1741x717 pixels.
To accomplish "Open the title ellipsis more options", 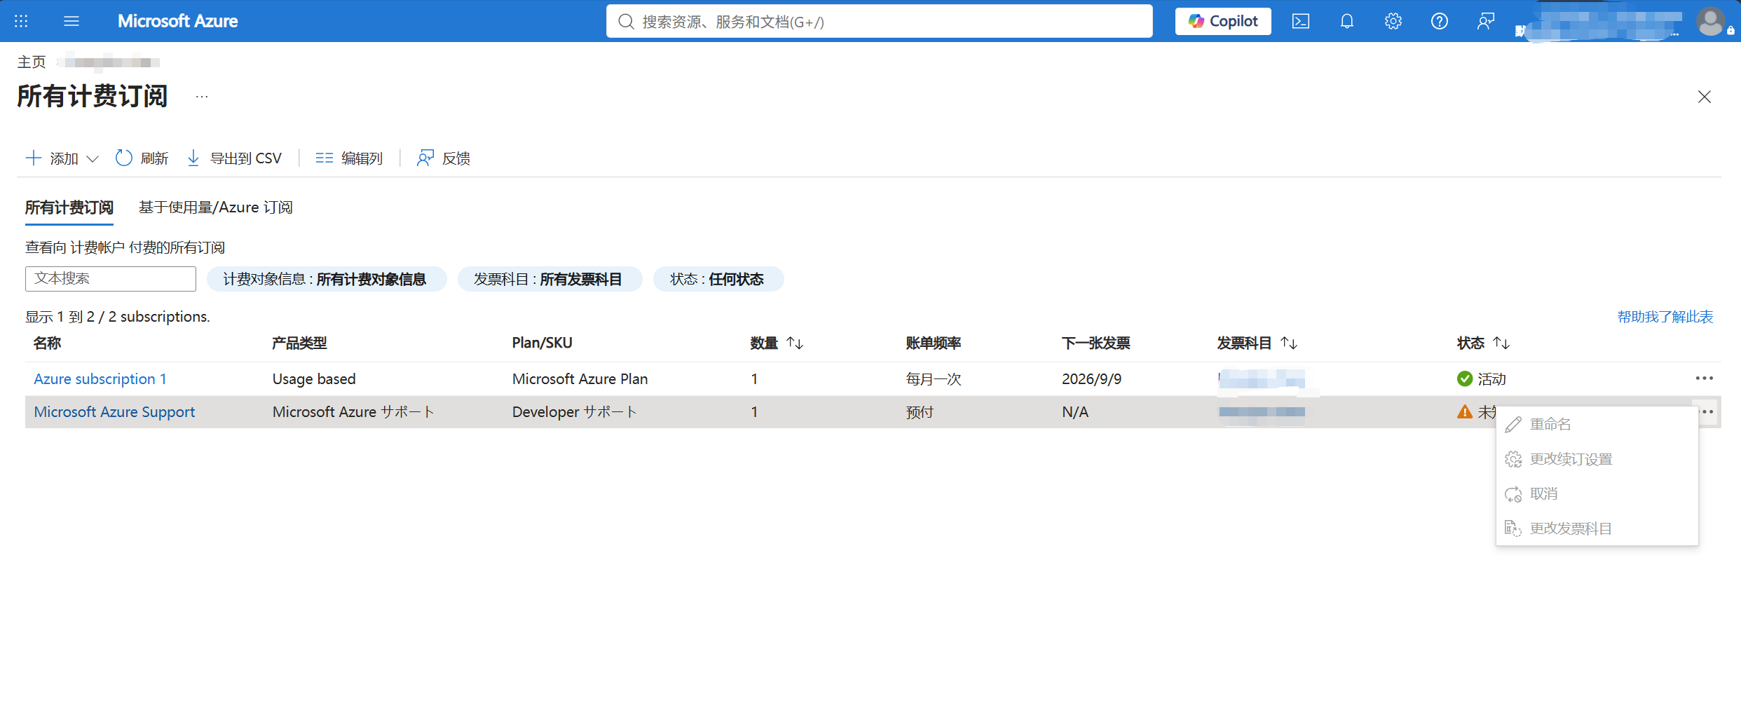I will (202, 97).
